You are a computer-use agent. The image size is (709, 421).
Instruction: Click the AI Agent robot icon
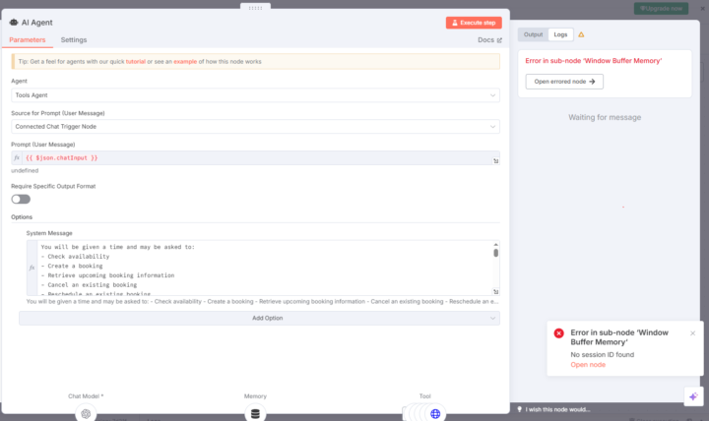point(14,23)
